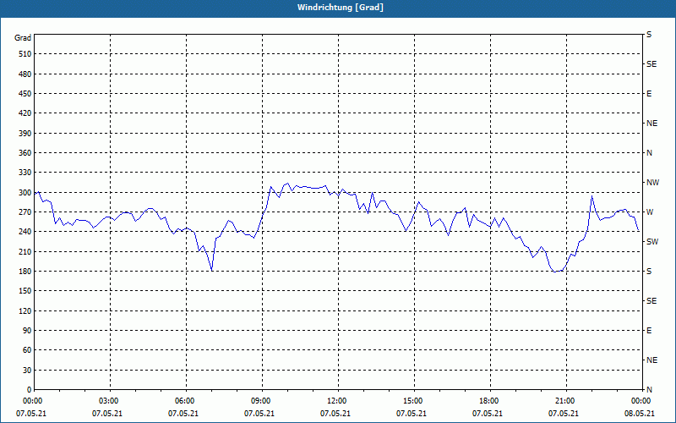Click the NE compass label level with 30
Image resolution: width=676 pixels, height=423 pixels.
click(651, 360)
